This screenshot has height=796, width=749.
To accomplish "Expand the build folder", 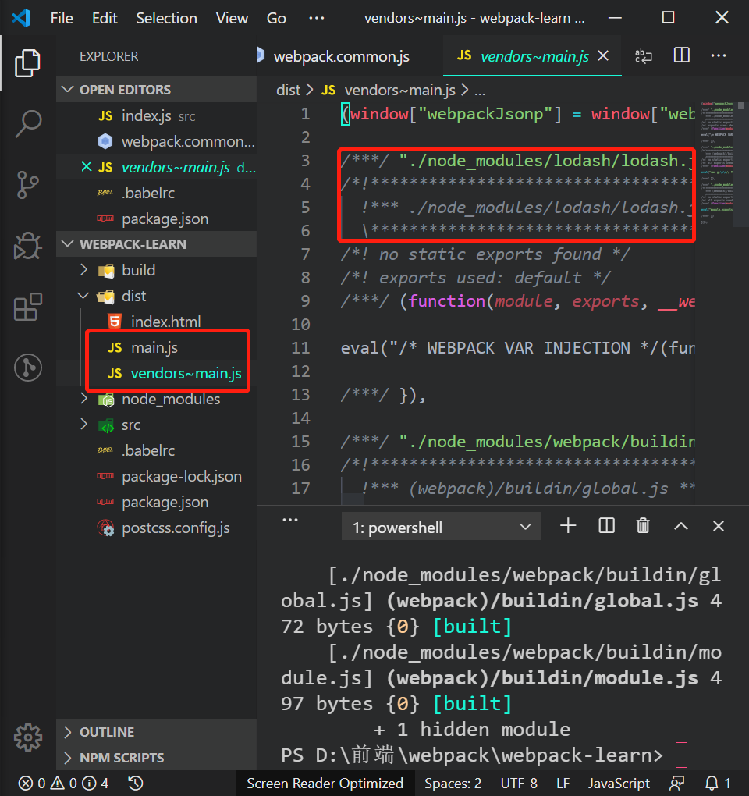I will [156, 270].
